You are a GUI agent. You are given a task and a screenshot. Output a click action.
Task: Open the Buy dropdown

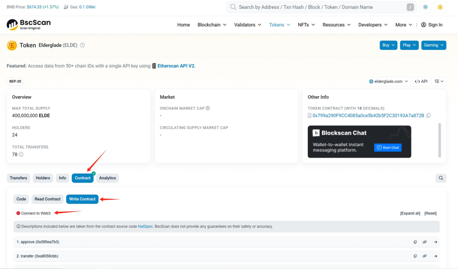388,45
